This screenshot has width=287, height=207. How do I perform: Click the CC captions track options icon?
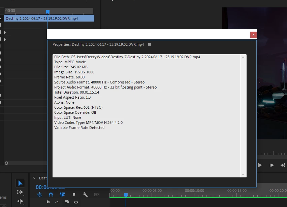(x=97, y=195)
